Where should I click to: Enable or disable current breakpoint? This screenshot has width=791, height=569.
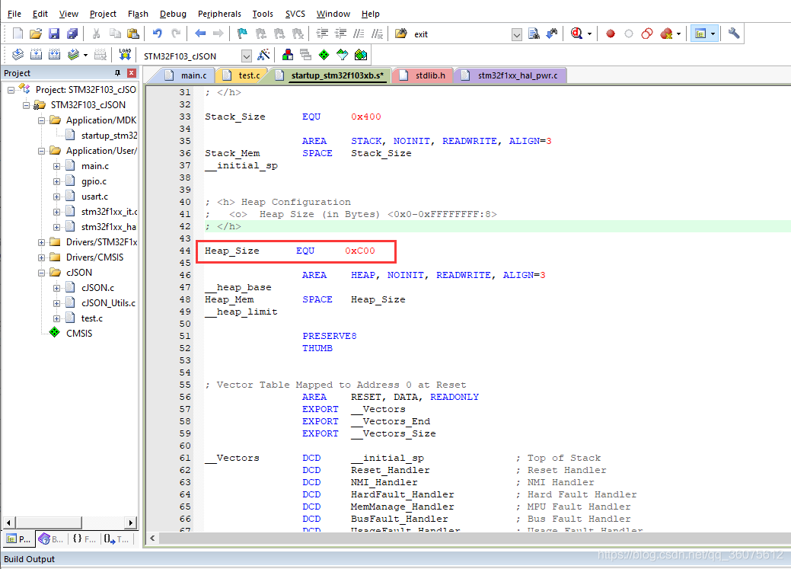click(629, 34)
